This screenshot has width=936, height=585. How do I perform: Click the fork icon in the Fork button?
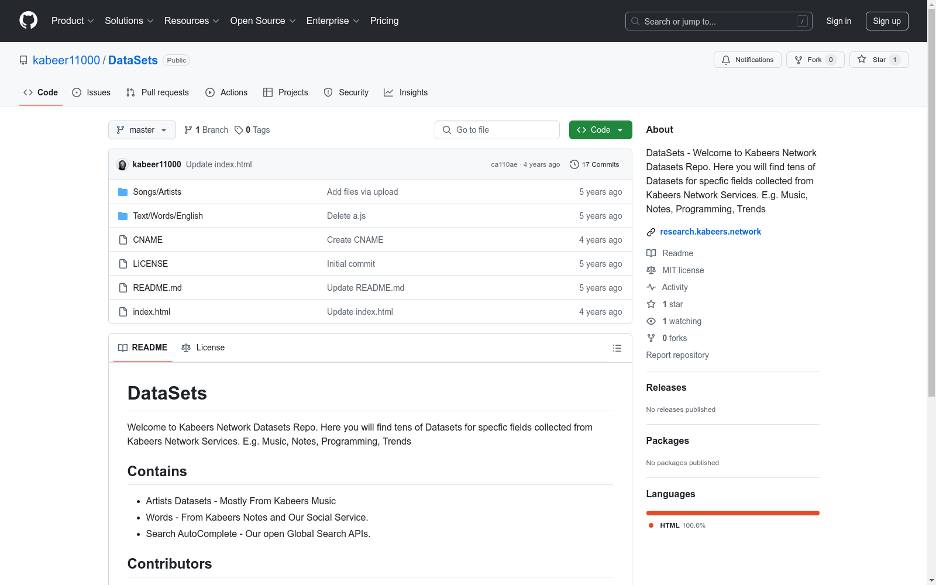(799, 60)
